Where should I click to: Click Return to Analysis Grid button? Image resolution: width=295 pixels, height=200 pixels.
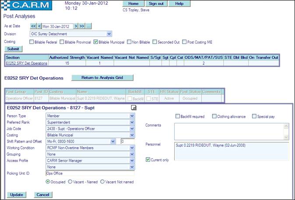click(x=102, y=78)
